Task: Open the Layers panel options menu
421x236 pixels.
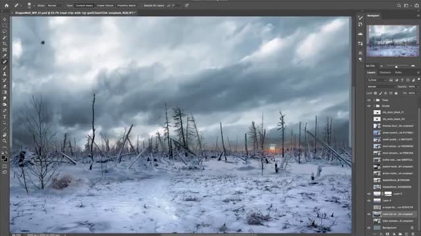Action: point(418,73)
